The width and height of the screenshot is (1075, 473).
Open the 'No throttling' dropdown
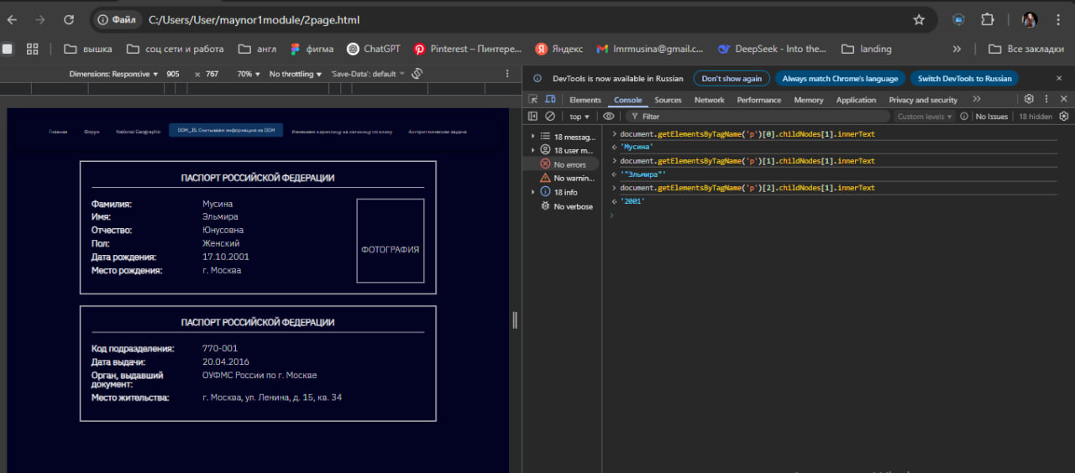coord(295,74)
